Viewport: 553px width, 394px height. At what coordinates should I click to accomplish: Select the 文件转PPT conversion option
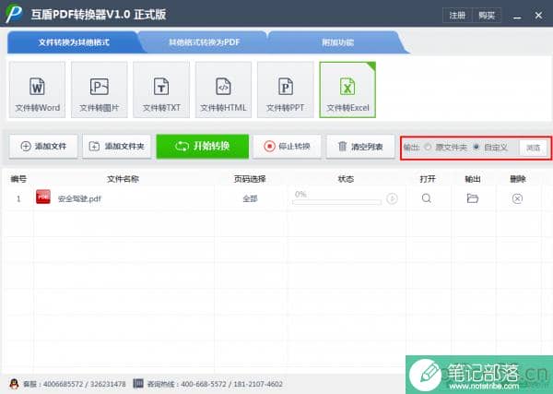click(286, 90)
